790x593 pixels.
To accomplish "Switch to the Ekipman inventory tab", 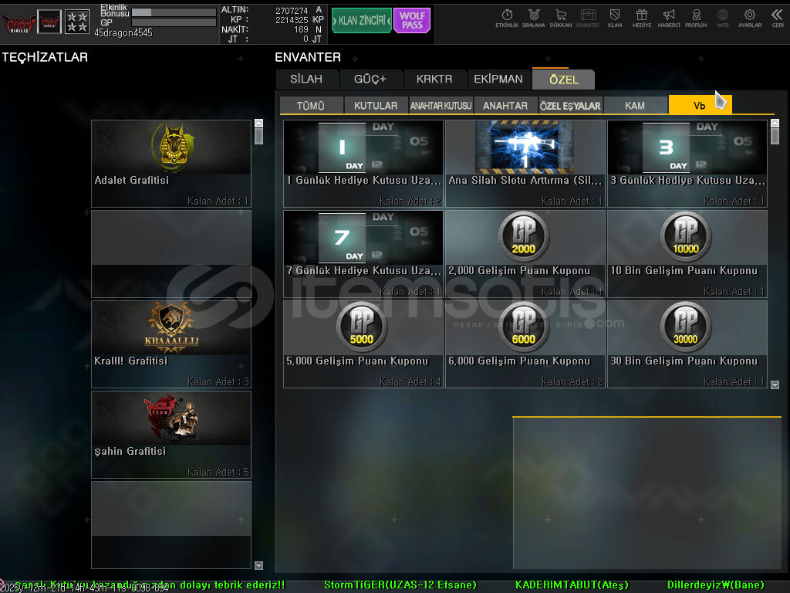I will (498, 80).
